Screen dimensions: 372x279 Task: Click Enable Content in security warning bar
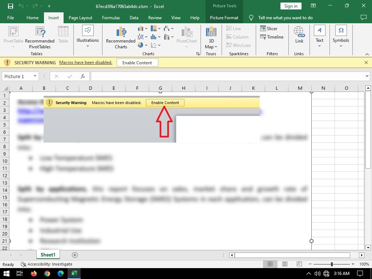137,62
